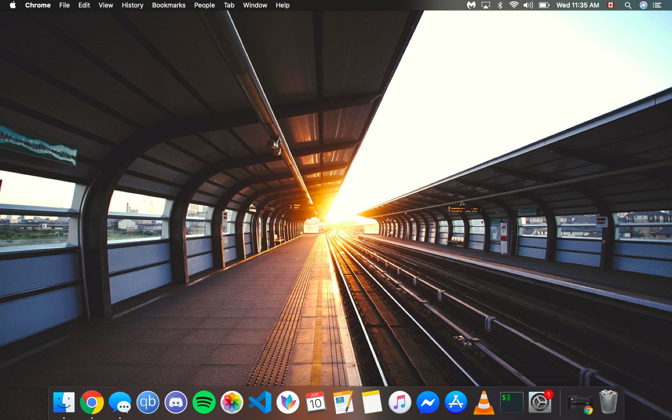Activate Siri from the menu bar

[644, 5]
